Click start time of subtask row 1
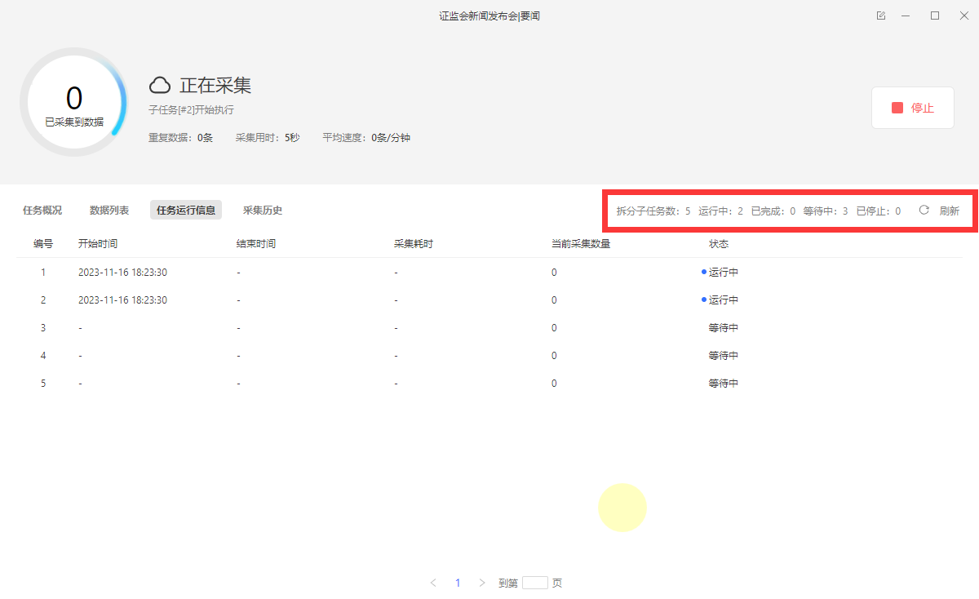 [122, 273]
